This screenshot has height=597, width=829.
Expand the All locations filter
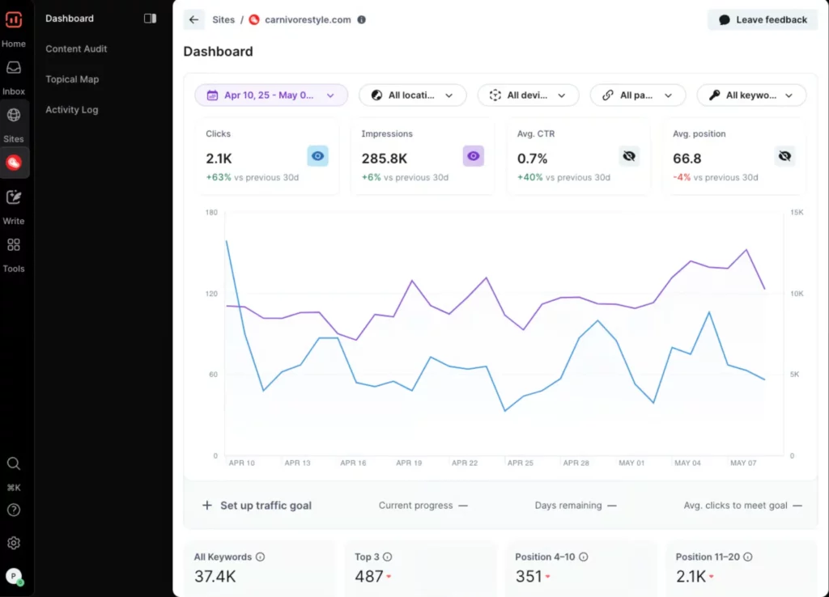pos(412,95)
